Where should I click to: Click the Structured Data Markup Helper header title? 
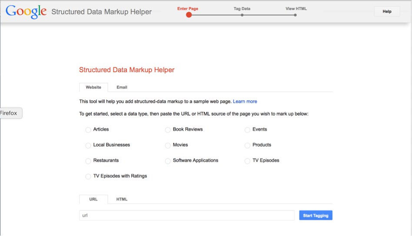[101, 12]
